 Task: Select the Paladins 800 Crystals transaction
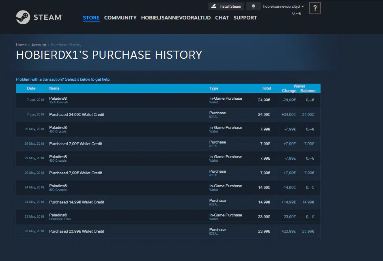(58, 188)
